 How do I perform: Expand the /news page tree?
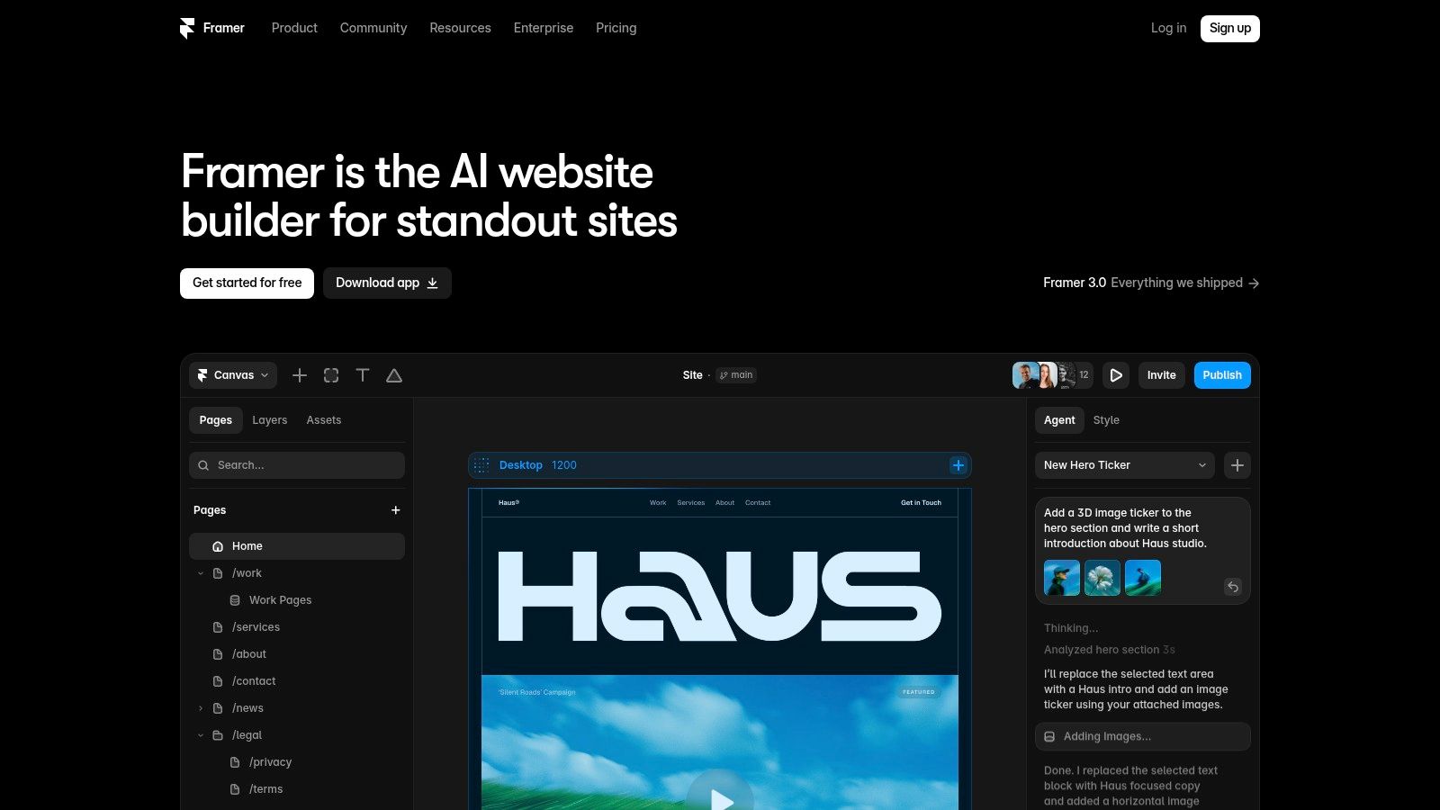pos(201,708)
